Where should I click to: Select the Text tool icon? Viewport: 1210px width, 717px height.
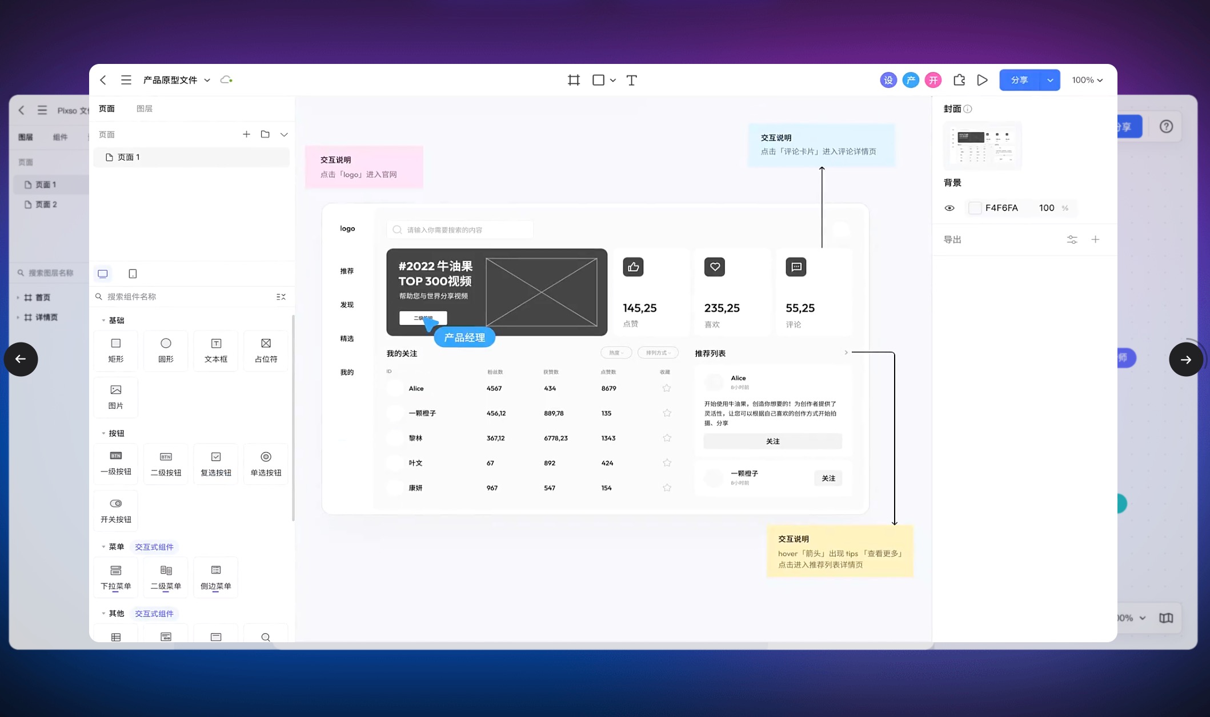pyautogui.click(x=631, y=80)
